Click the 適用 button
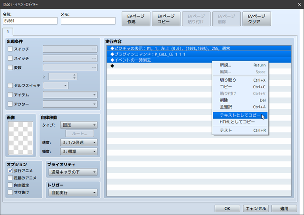This screenshot has height=215, width=304. (x=284, y=209)
